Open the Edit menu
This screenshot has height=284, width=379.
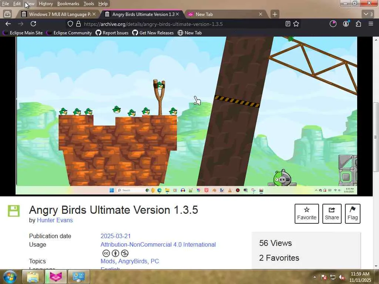[x=17, y=4]
